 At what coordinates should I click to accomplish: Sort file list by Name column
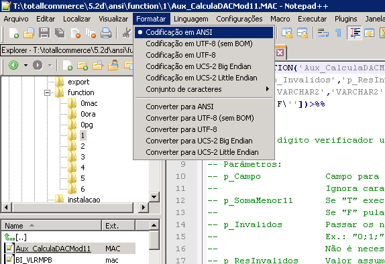click(52, 226)
